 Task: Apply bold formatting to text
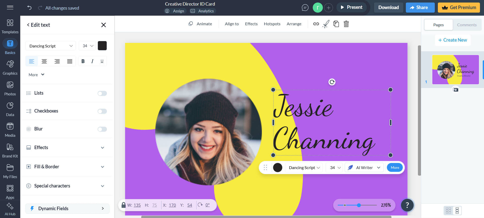83,61
